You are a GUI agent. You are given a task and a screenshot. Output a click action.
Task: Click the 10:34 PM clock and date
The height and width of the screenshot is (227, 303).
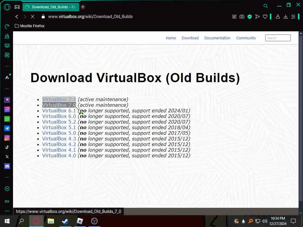(278, 221)
